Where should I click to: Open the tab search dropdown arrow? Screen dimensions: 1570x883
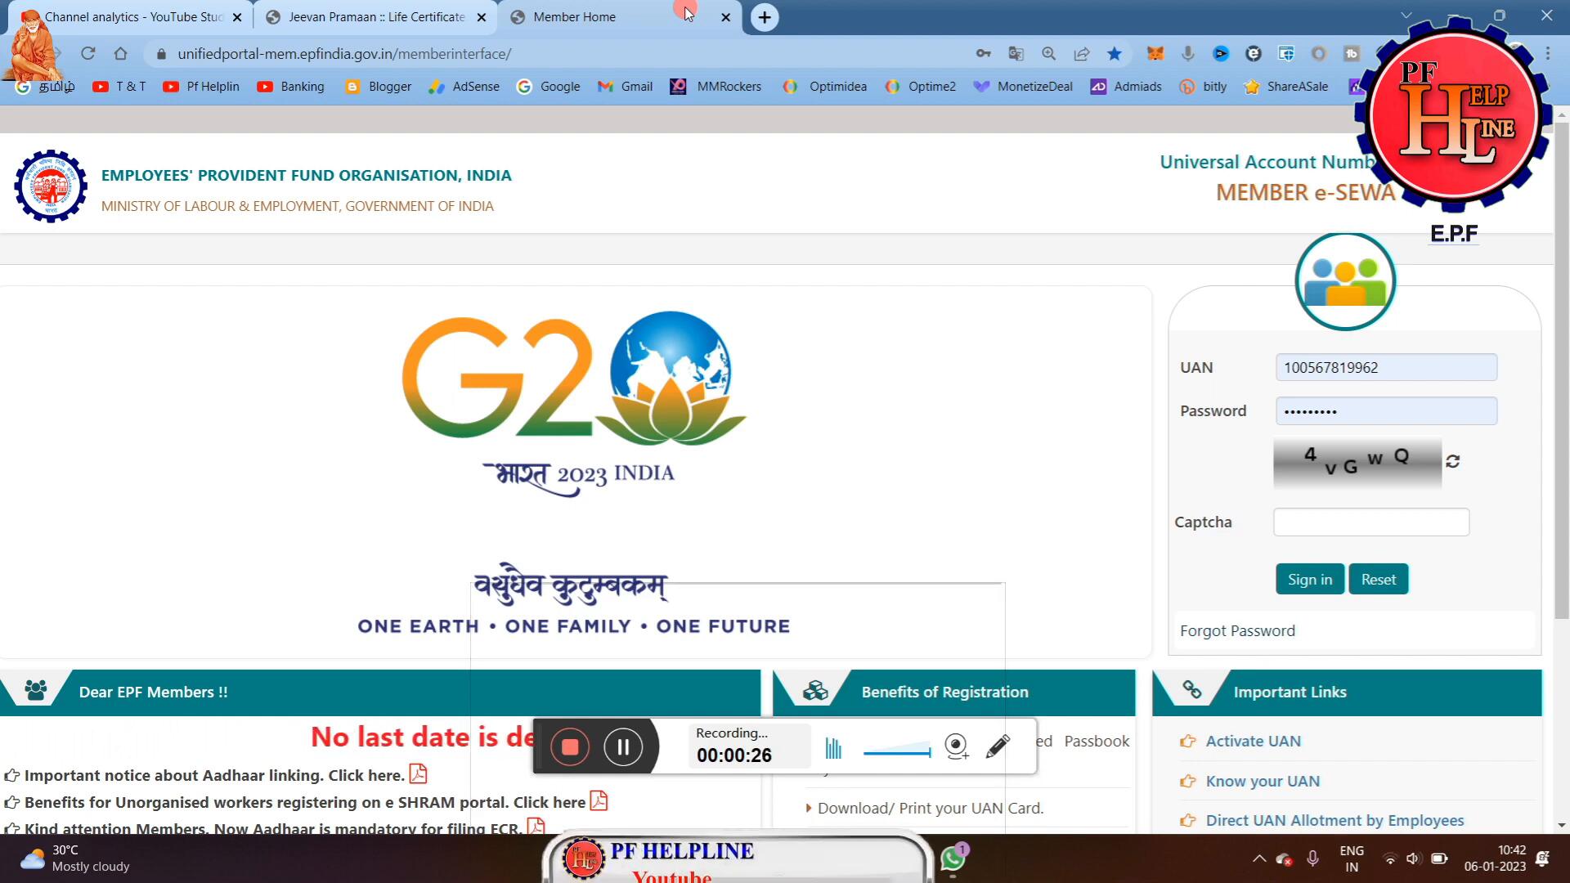[1406, 16]
